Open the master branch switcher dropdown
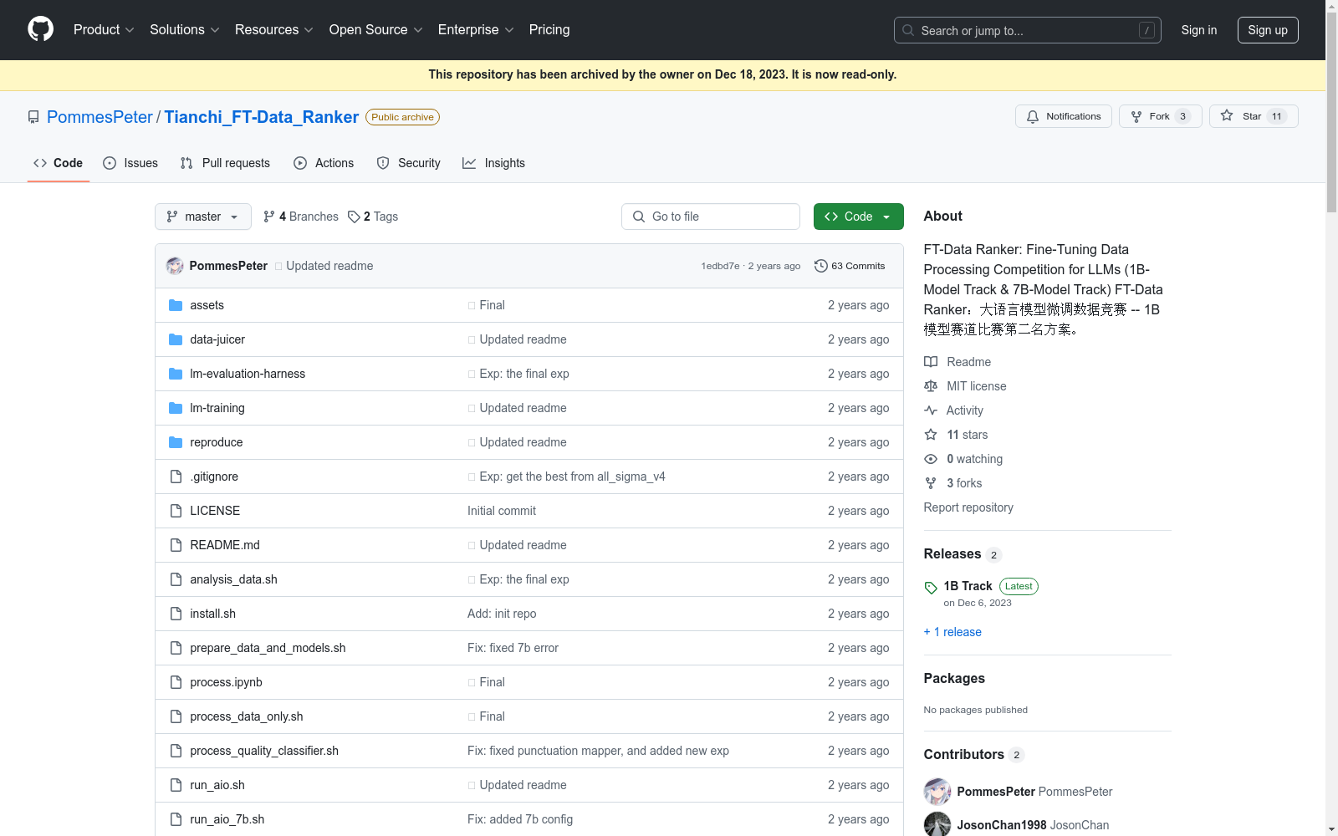 click(x=203, y=217)
